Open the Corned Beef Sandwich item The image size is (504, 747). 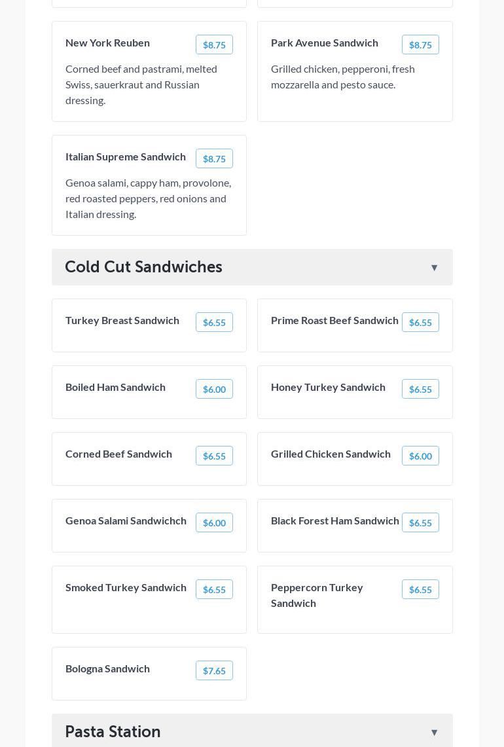[118, 454]
